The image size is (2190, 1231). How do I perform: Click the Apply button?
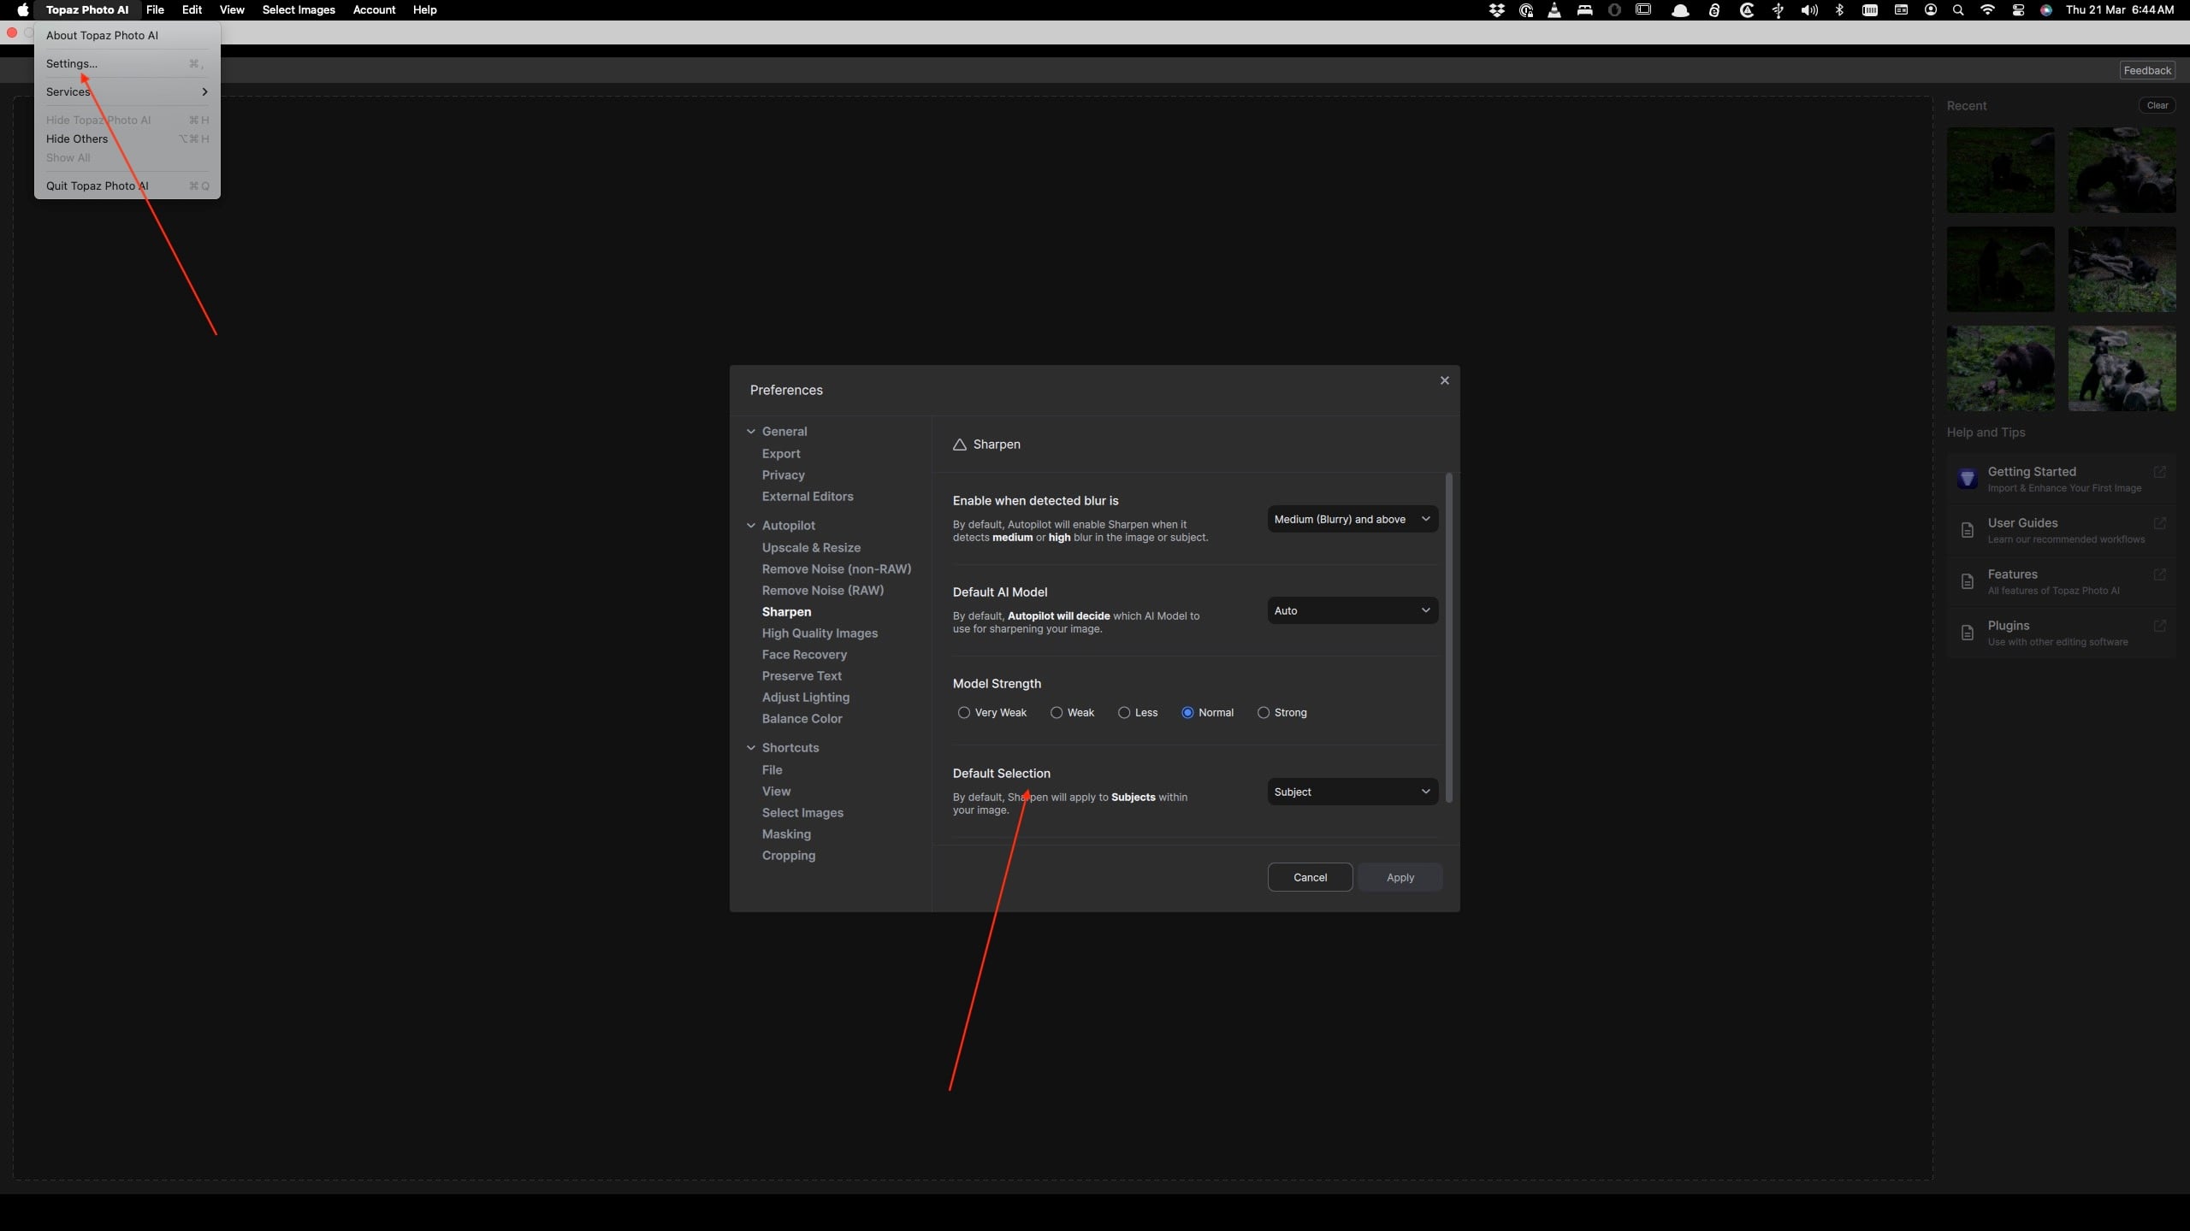(x=1400, y=878)
